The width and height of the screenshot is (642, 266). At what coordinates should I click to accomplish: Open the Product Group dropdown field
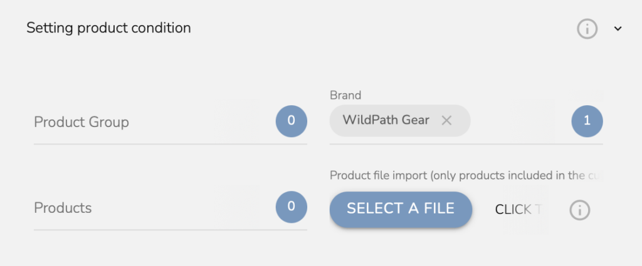(x=171, y=122)
